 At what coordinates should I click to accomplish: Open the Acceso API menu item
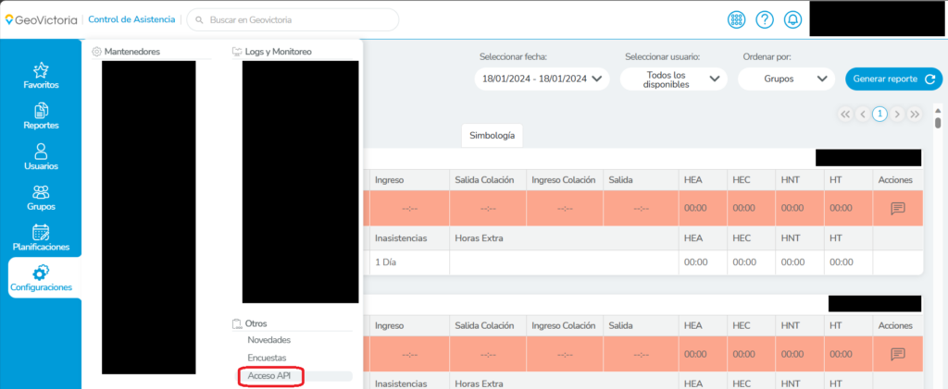[269, 376]
